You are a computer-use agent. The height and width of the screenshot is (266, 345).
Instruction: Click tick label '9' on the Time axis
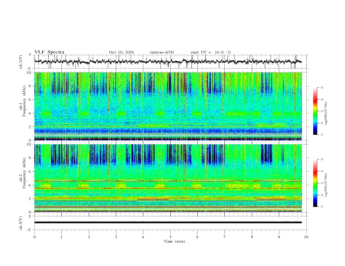[279, 237]
